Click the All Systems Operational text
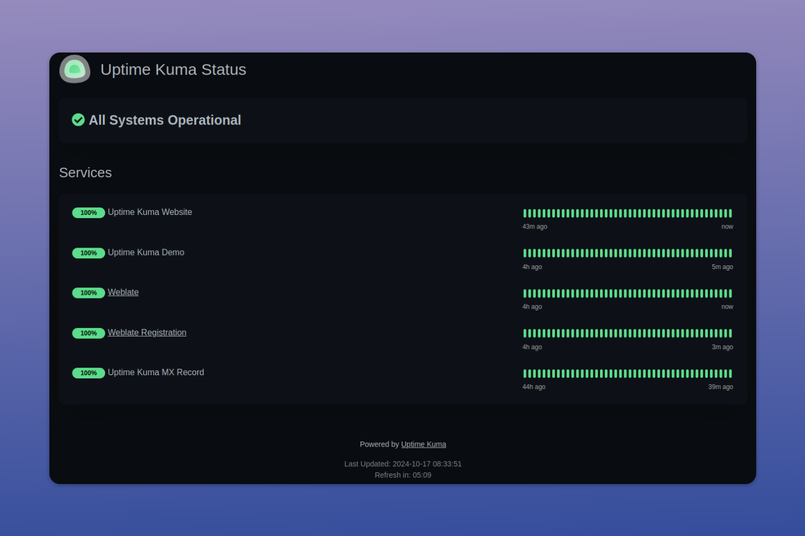 [165, 120]
